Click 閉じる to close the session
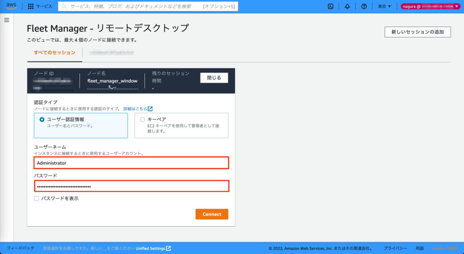 [214, 78]
